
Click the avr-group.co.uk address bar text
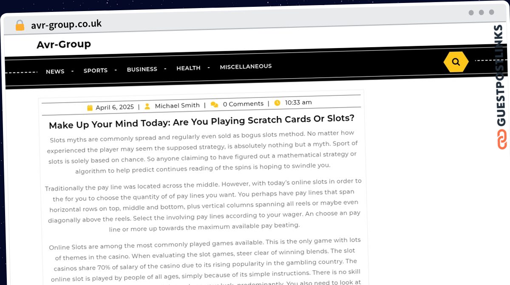(x=66, y=24)
